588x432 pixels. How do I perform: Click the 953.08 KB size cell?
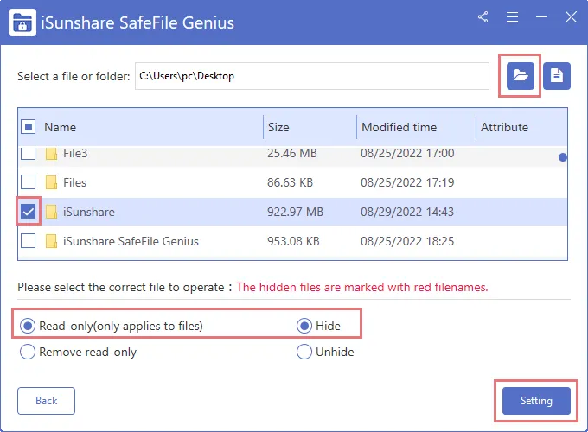click(293, 241)
